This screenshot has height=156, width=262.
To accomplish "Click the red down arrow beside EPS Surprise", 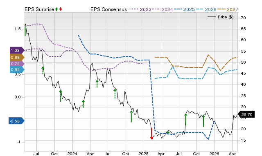I will click(x=61, y=9).
